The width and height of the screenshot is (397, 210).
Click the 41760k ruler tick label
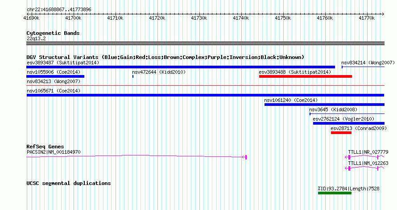(325, 18)
